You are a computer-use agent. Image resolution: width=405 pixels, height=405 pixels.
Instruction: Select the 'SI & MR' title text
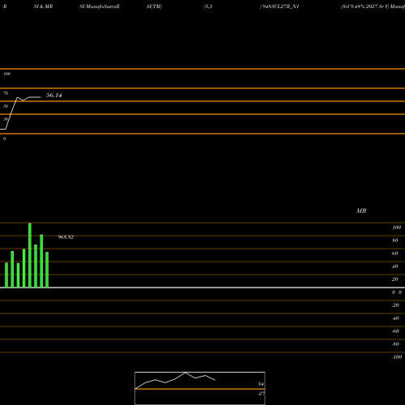coord(43,6)
